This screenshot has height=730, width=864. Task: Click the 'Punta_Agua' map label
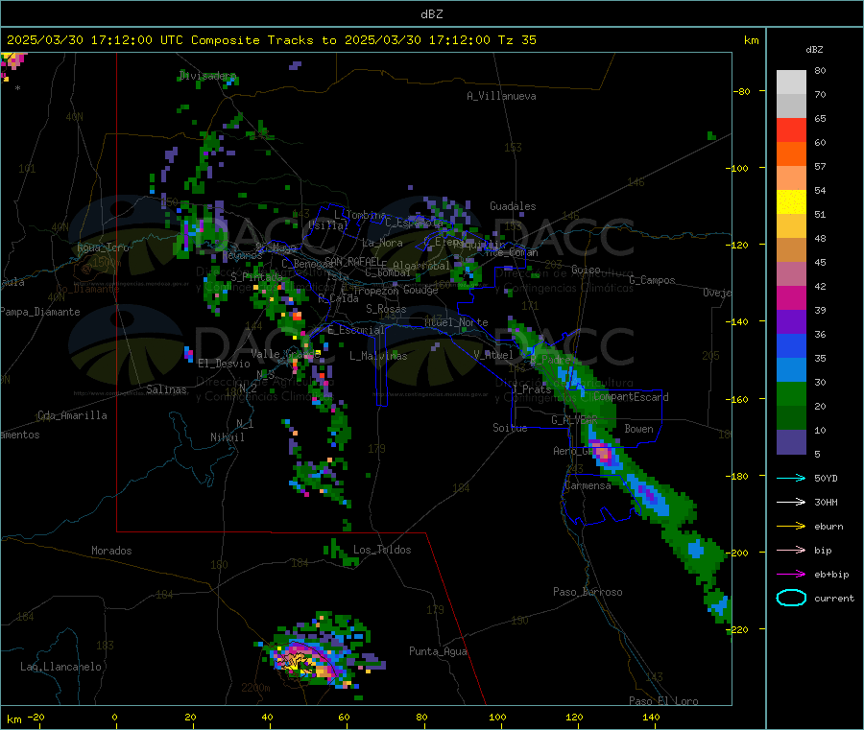click(438, 651)
